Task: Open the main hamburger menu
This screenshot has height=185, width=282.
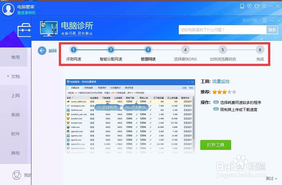Action: (x=264, y=6)
